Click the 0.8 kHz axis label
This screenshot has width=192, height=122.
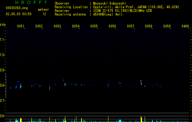tap(2, 85)
